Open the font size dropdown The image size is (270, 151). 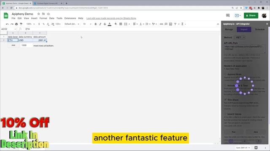(x=87, y=24)
